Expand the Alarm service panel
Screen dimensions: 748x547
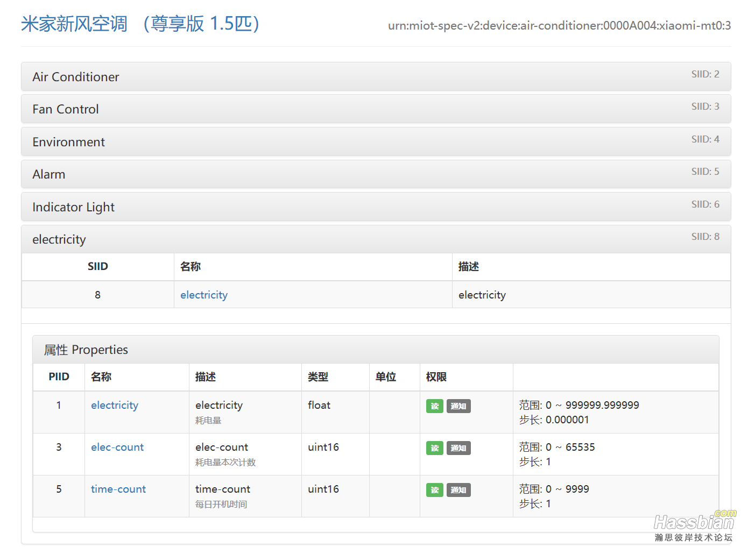[x=376, y=174]
